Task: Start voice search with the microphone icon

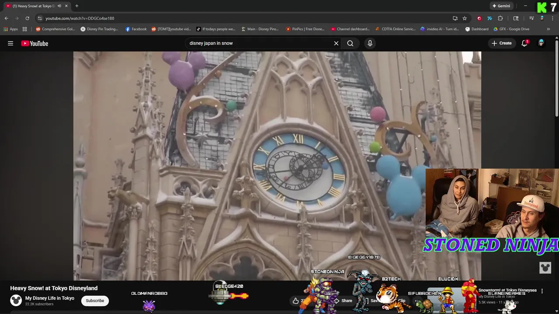Action: pos(370,43)
